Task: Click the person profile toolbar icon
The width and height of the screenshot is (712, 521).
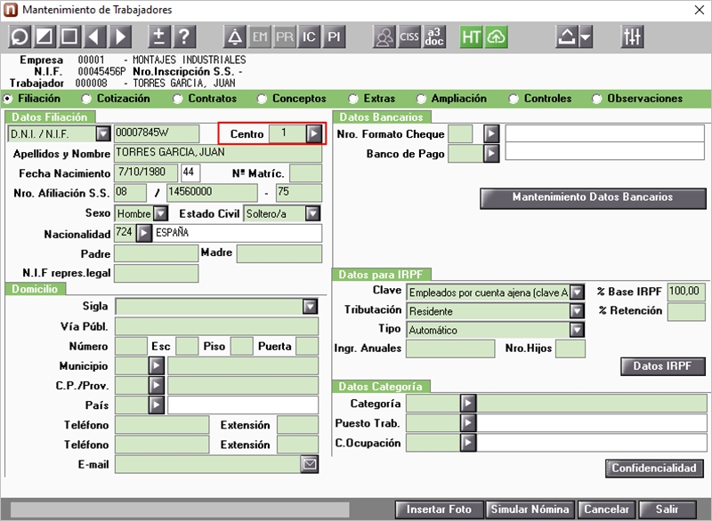Action: 384,36
